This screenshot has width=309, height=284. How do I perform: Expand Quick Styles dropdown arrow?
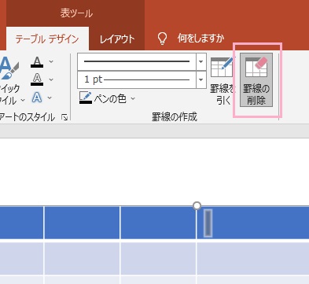23,100
